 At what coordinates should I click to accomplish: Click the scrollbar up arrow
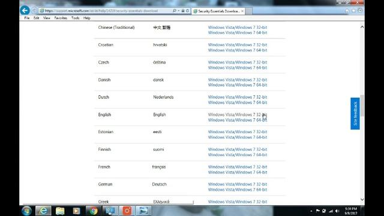(362, 26)
